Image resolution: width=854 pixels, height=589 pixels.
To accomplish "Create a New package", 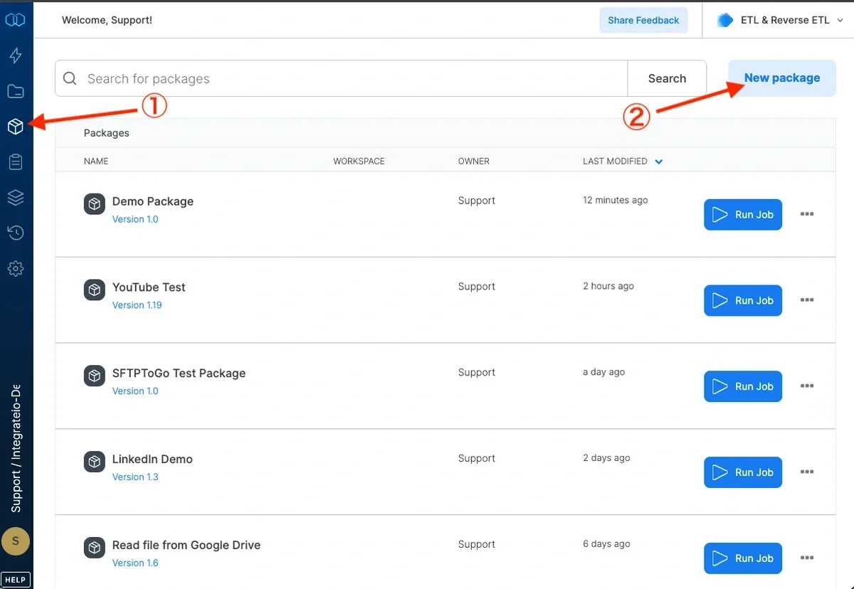I will 781,78.
